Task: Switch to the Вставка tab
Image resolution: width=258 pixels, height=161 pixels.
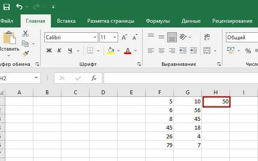Action: [x=66, y=21]
